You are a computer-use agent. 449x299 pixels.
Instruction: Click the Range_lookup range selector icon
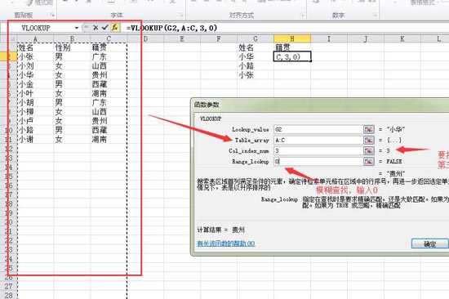369,162
